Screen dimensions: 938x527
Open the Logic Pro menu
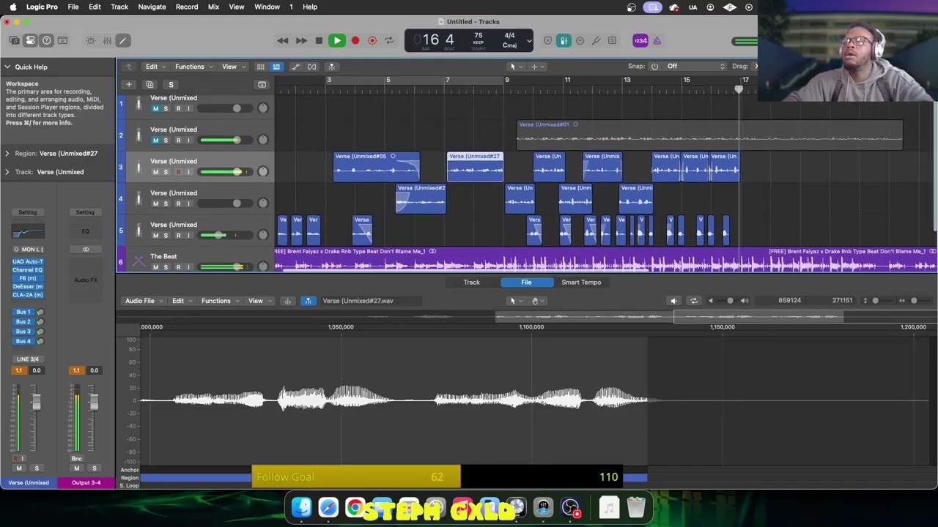click(42, 7)
